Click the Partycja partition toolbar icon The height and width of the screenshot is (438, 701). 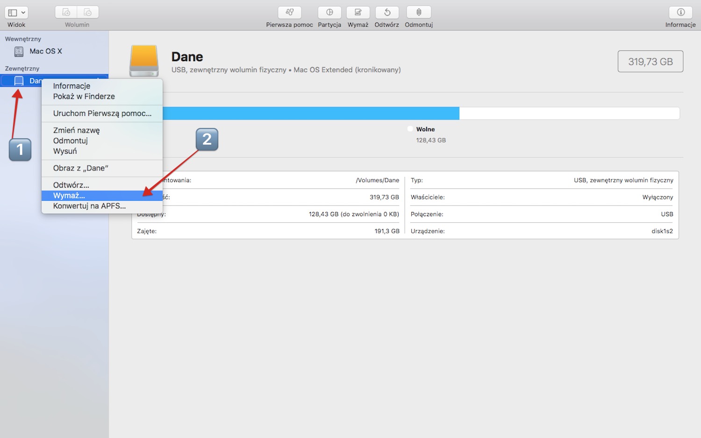coord(329,13)
